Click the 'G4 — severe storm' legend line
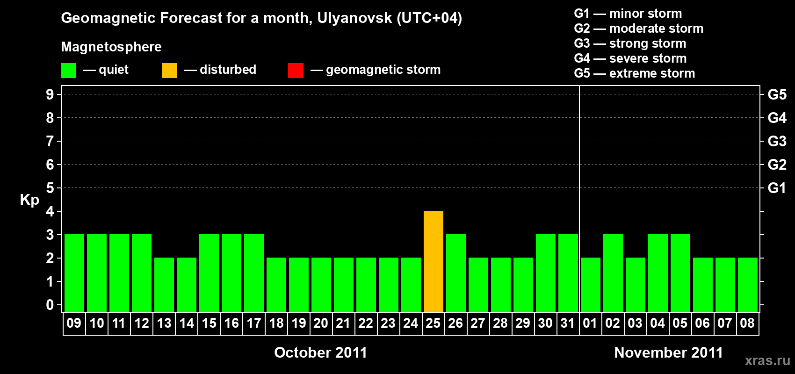 point(630,58)
